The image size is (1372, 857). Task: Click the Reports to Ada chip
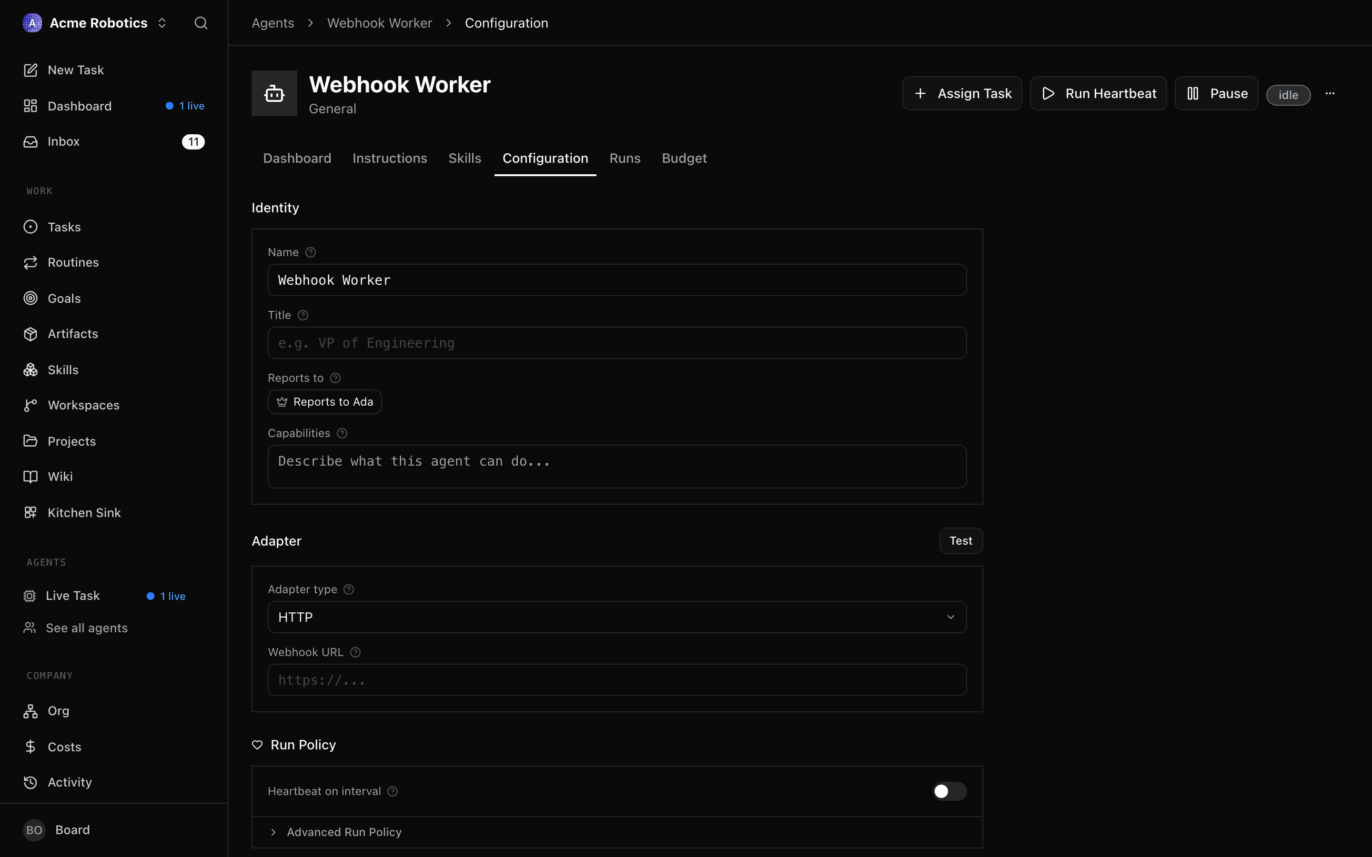(x=324, y=402)
